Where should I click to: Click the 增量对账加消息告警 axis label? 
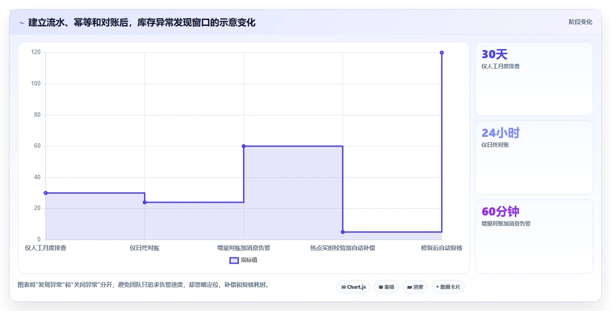(x=243, y=248)
